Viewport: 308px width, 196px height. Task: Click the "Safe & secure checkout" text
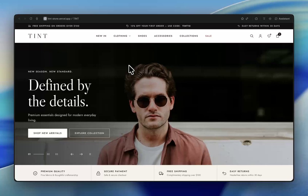(x=115, y=175)
